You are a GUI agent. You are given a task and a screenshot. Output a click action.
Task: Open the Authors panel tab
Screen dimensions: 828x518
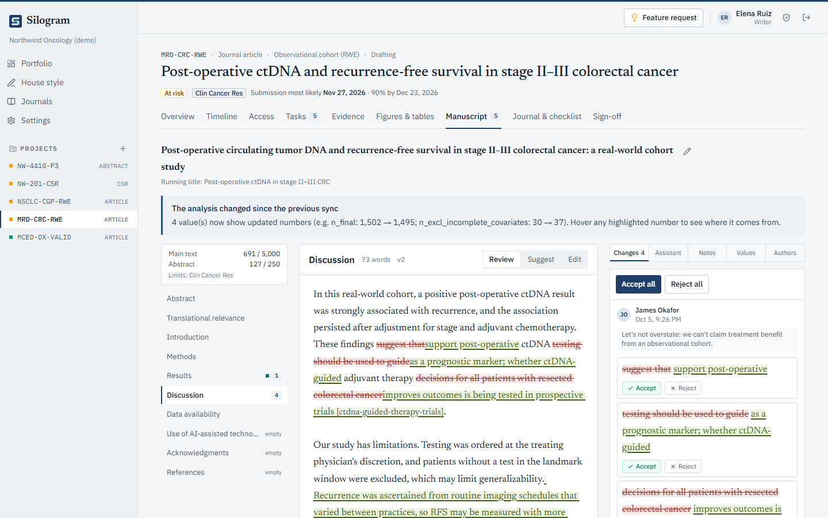tap(785, 253)
